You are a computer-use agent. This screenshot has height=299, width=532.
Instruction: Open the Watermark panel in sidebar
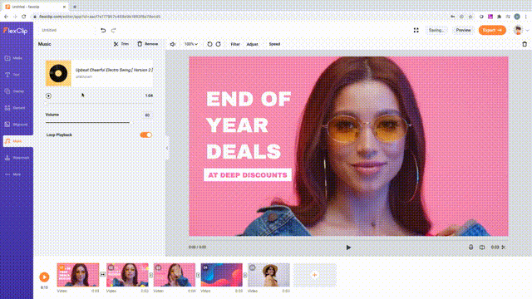(17, 158)
